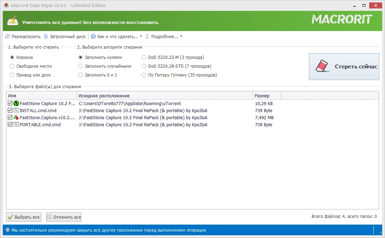Screen dimensions: 385x238
Task: Choose the Заполнить случайными algorithm
Action: (x=80, y=66)
